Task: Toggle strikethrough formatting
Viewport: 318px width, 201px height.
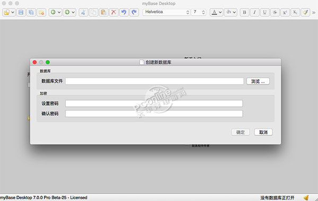Action: 275,12
